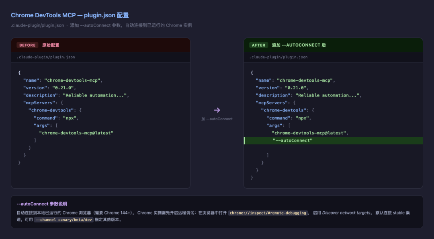
Task: Click the "args" line in the AFTER code
Action: [x=278, y=126]
